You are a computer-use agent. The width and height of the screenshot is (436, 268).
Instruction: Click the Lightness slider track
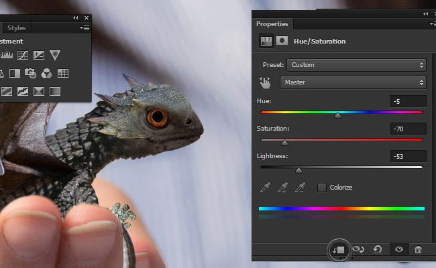pos(341,167)
